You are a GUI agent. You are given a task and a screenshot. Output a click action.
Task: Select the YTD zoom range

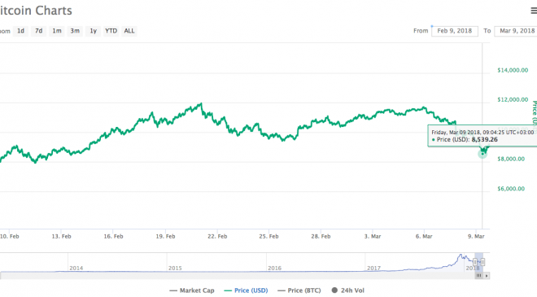coord(111,31)
